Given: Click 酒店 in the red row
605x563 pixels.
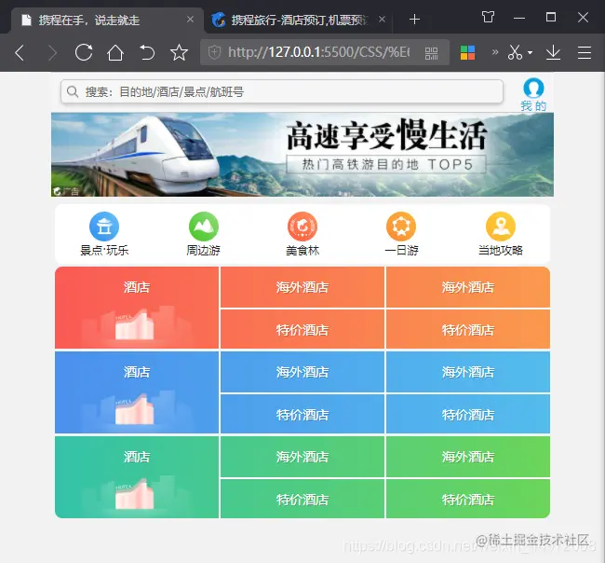Looking at the screenshot, I should tap(137, 287).
